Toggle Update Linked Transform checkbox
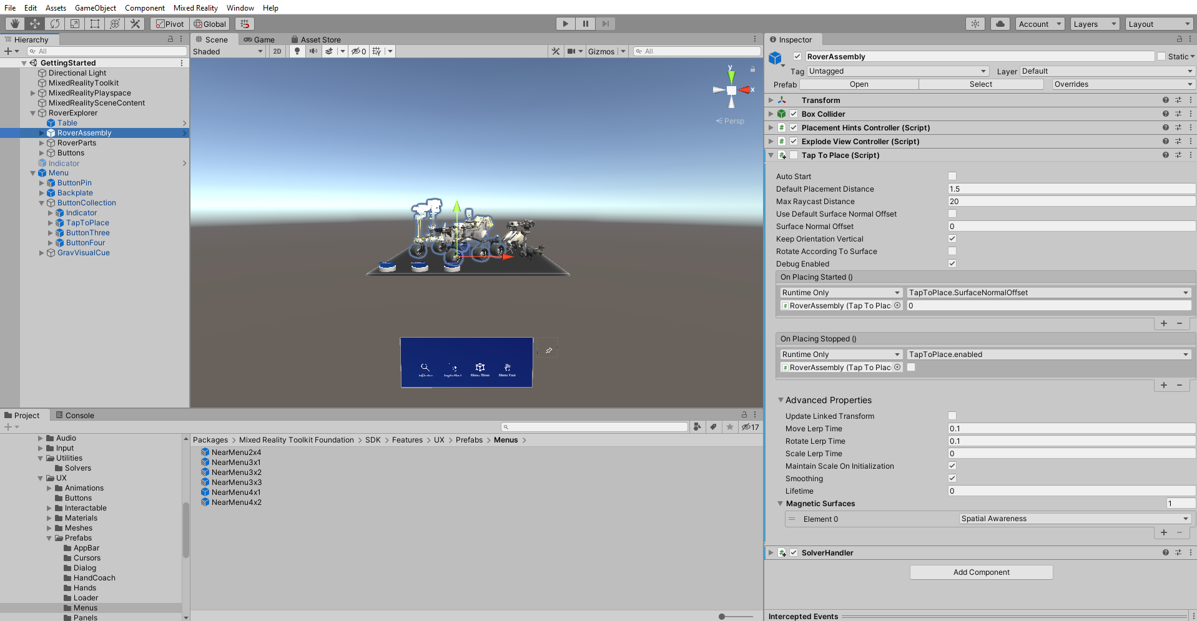 point(952,416)
